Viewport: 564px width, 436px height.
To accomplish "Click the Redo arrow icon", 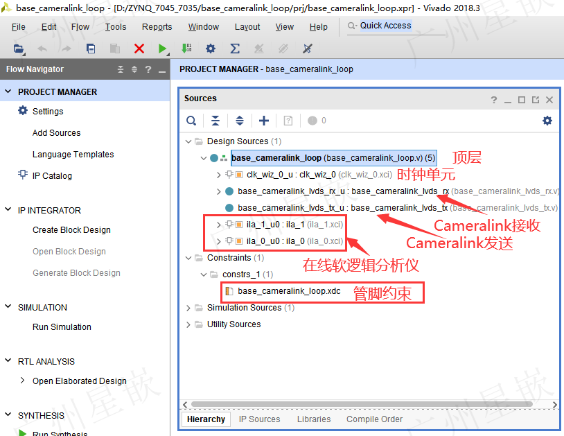I will pyautogui.click(x=67, y=49).
